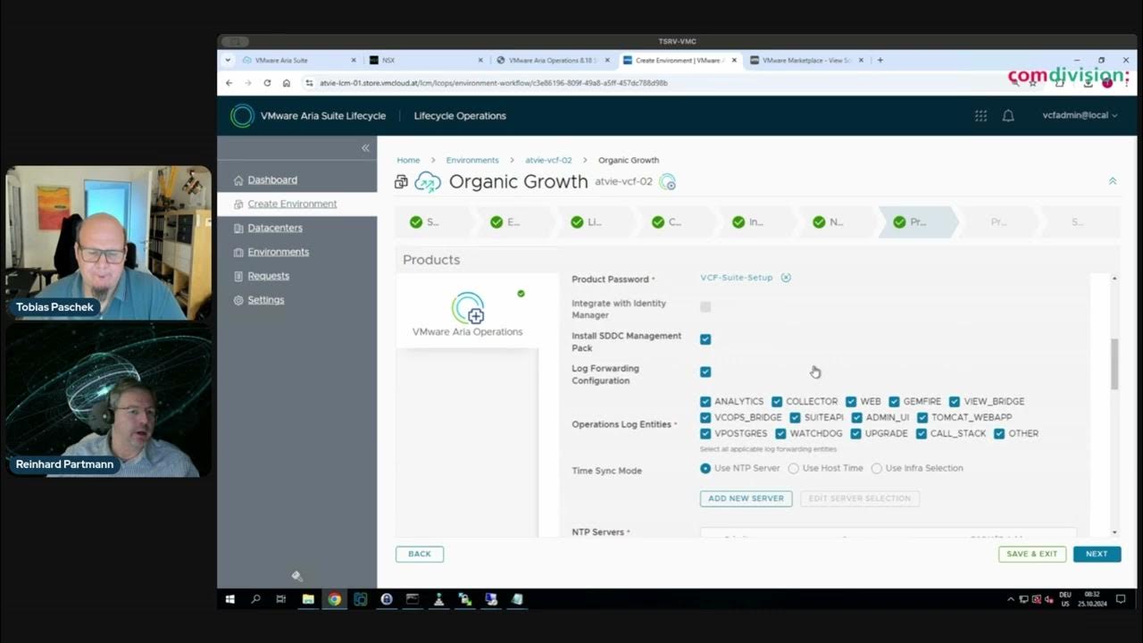Open Datacenters in the sidebar menu
Viewport: 1143px width, 643px height.
tap(274, 229)
